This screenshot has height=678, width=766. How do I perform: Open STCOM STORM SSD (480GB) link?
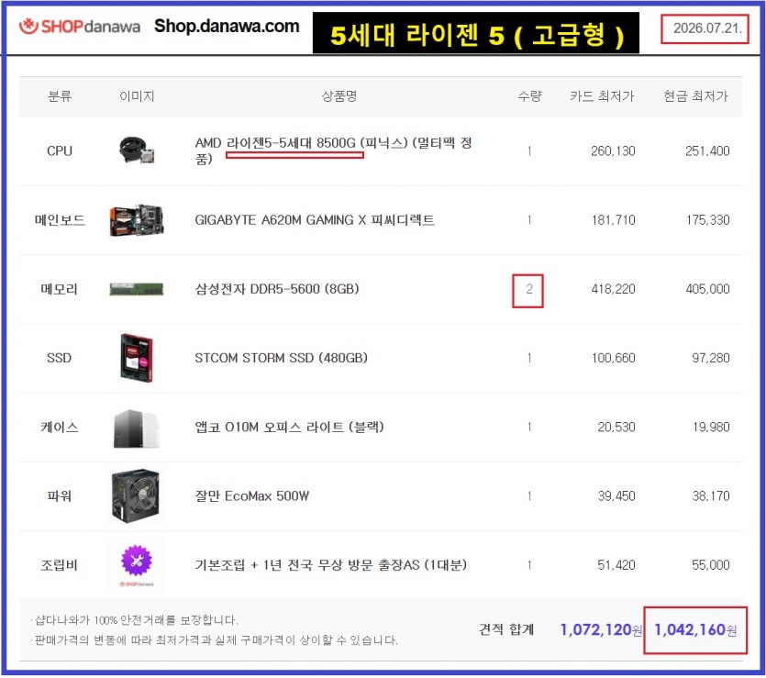281,358
